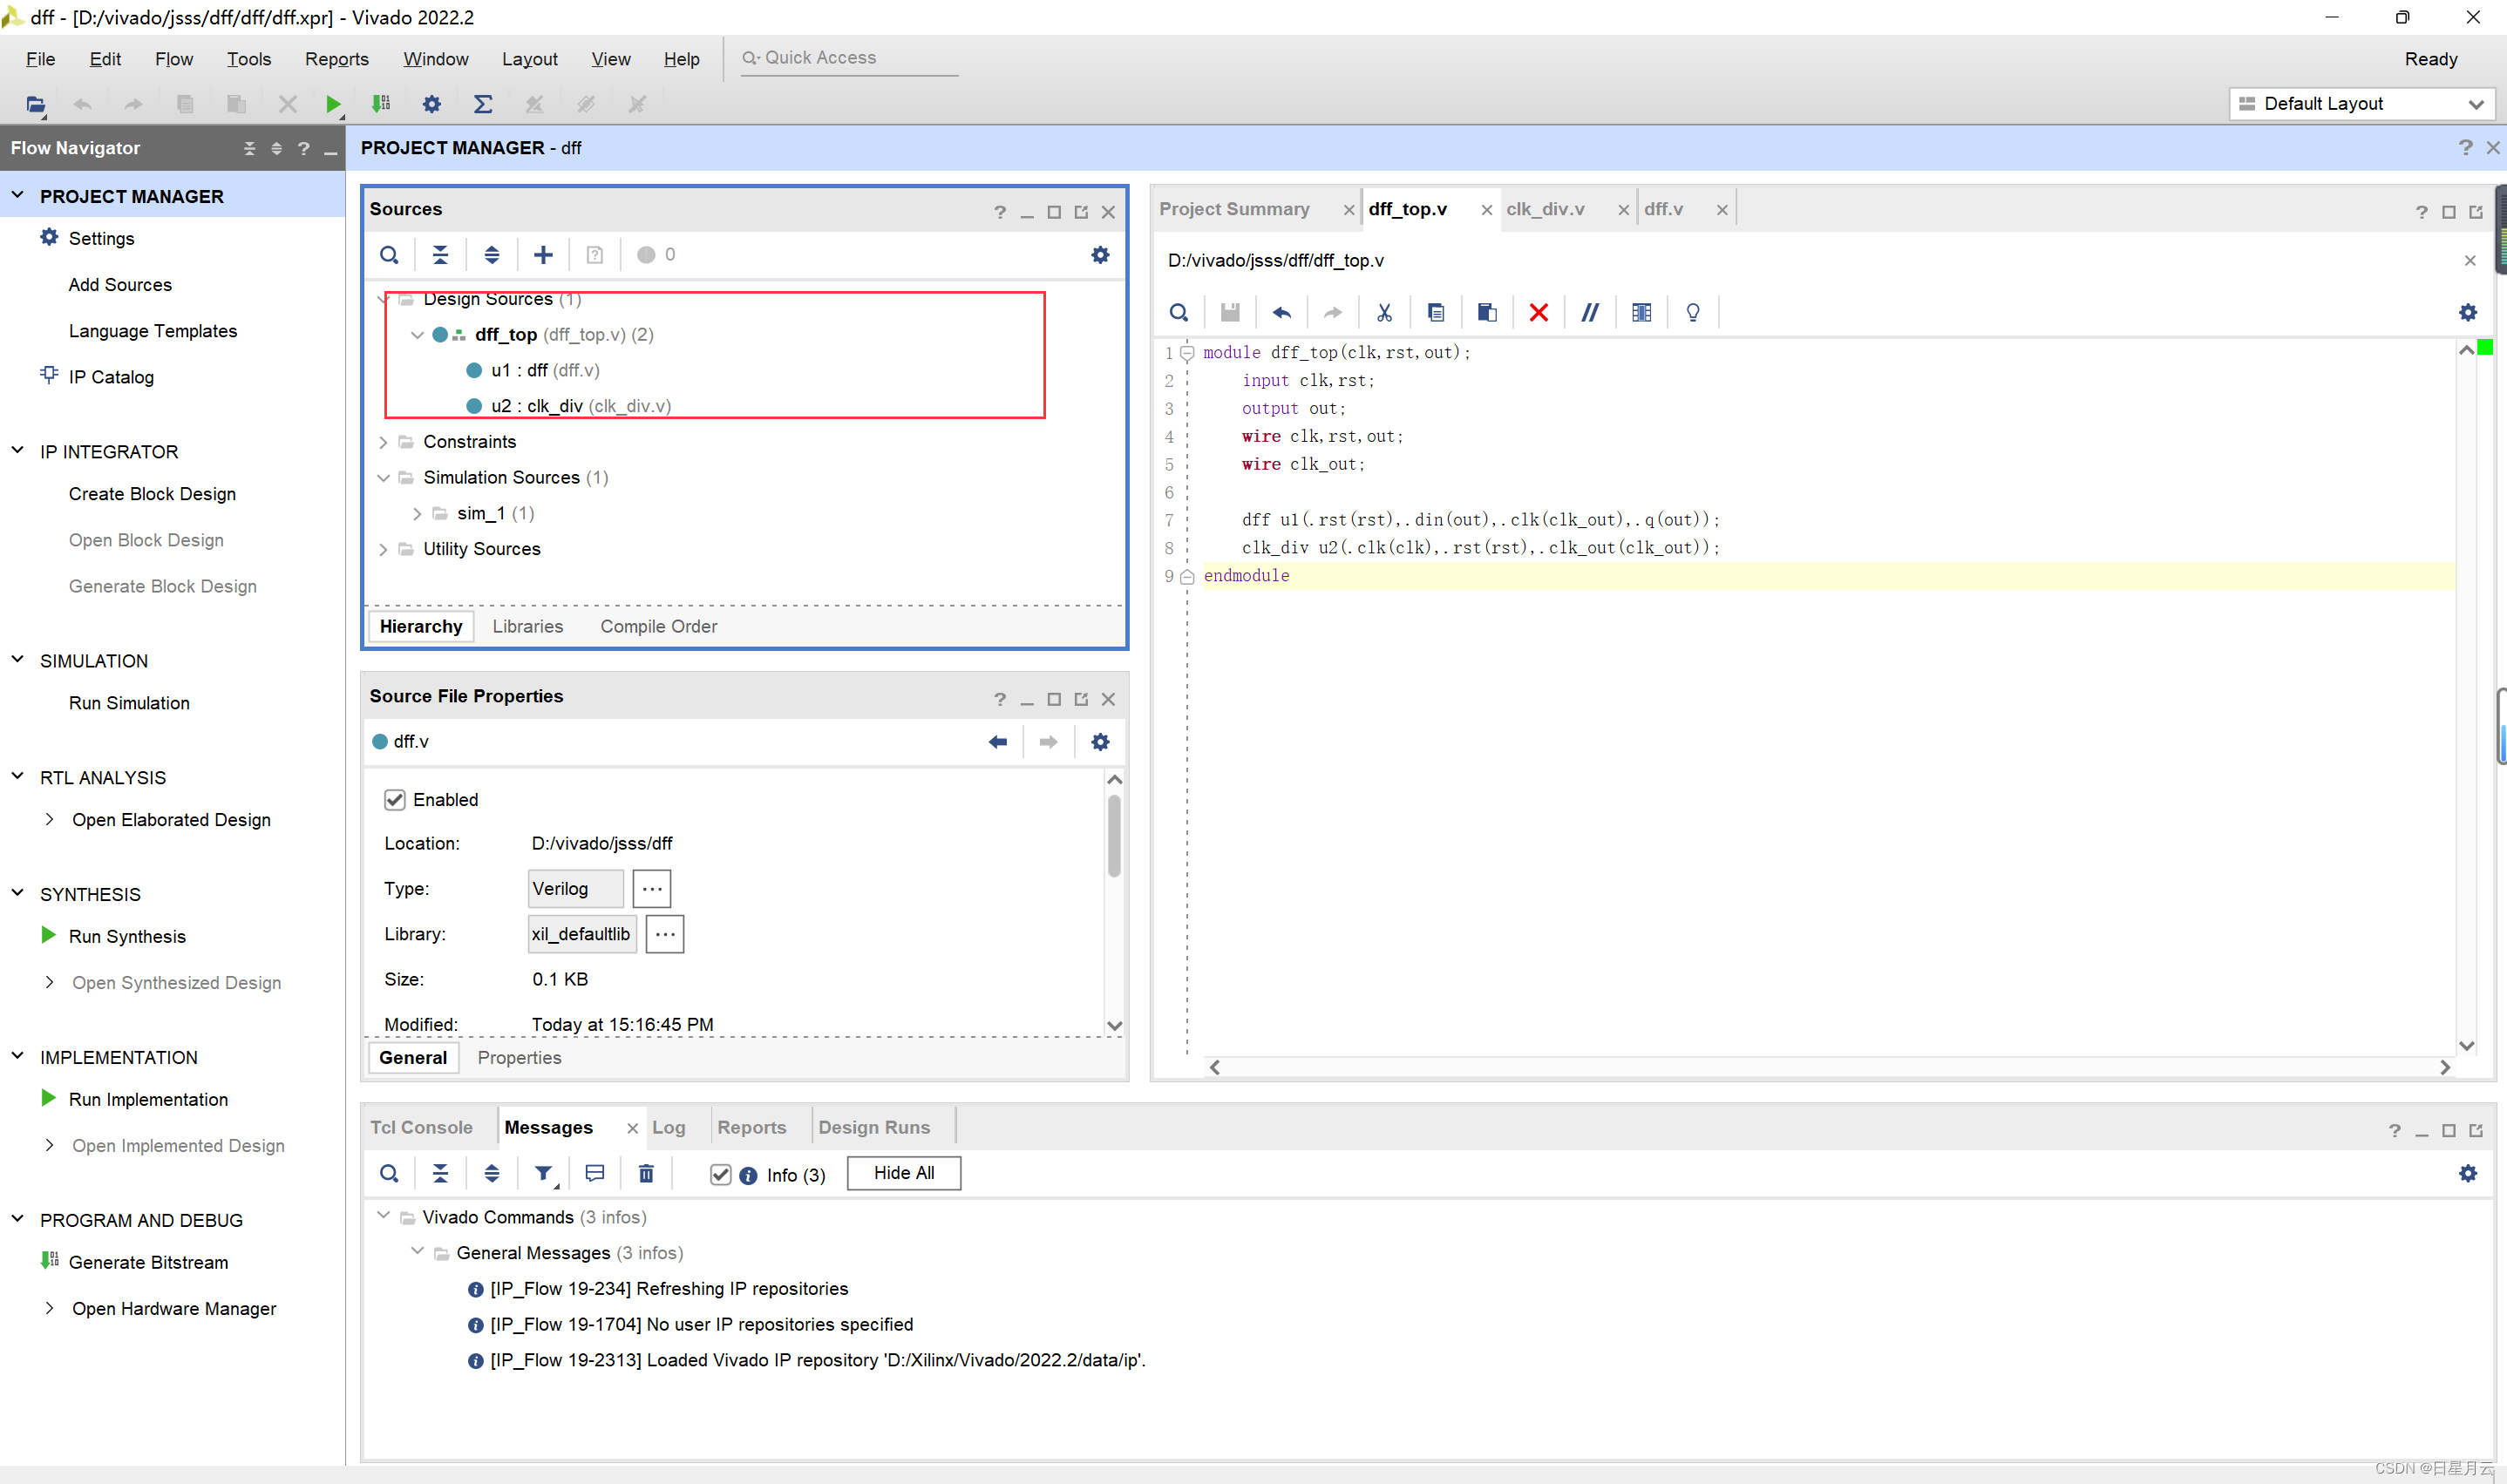Viewport: 2507px width, 1484px height.
Task: Click the Hide All button
Action: click(903, 1174)
